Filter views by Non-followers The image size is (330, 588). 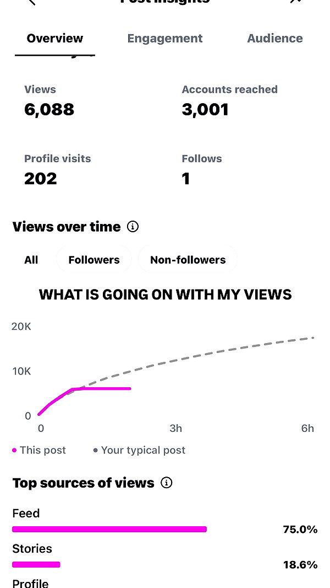[x=188, y=260]
